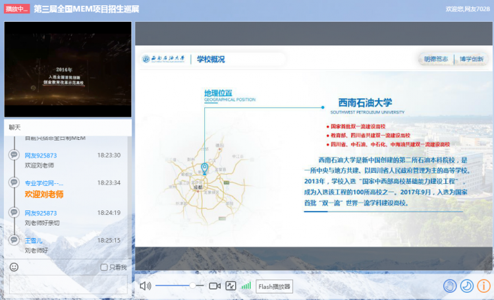Click the gray 欢迎刘老师 message at 18:23:30

click(x=40, y=165)
